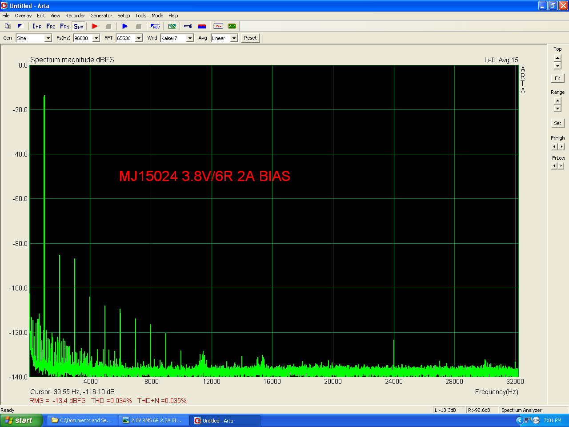Image resolution: width=569 pixels, height=427 pixels.
Task: Click the Set button
Action: tap(557, 123)
